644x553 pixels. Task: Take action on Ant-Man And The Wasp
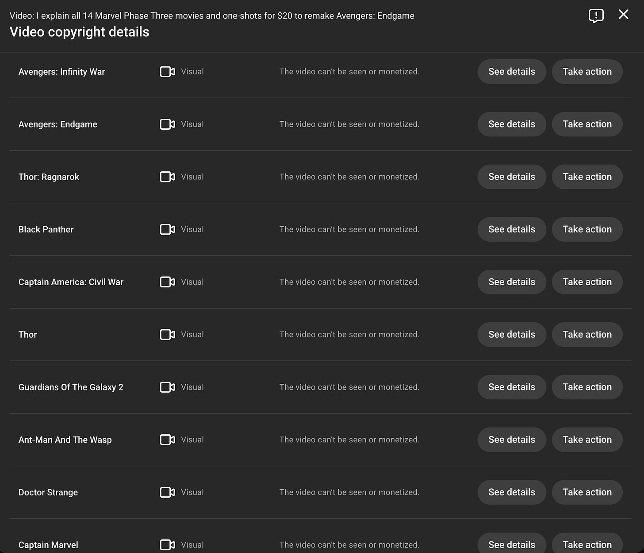[x=587, y=440]
